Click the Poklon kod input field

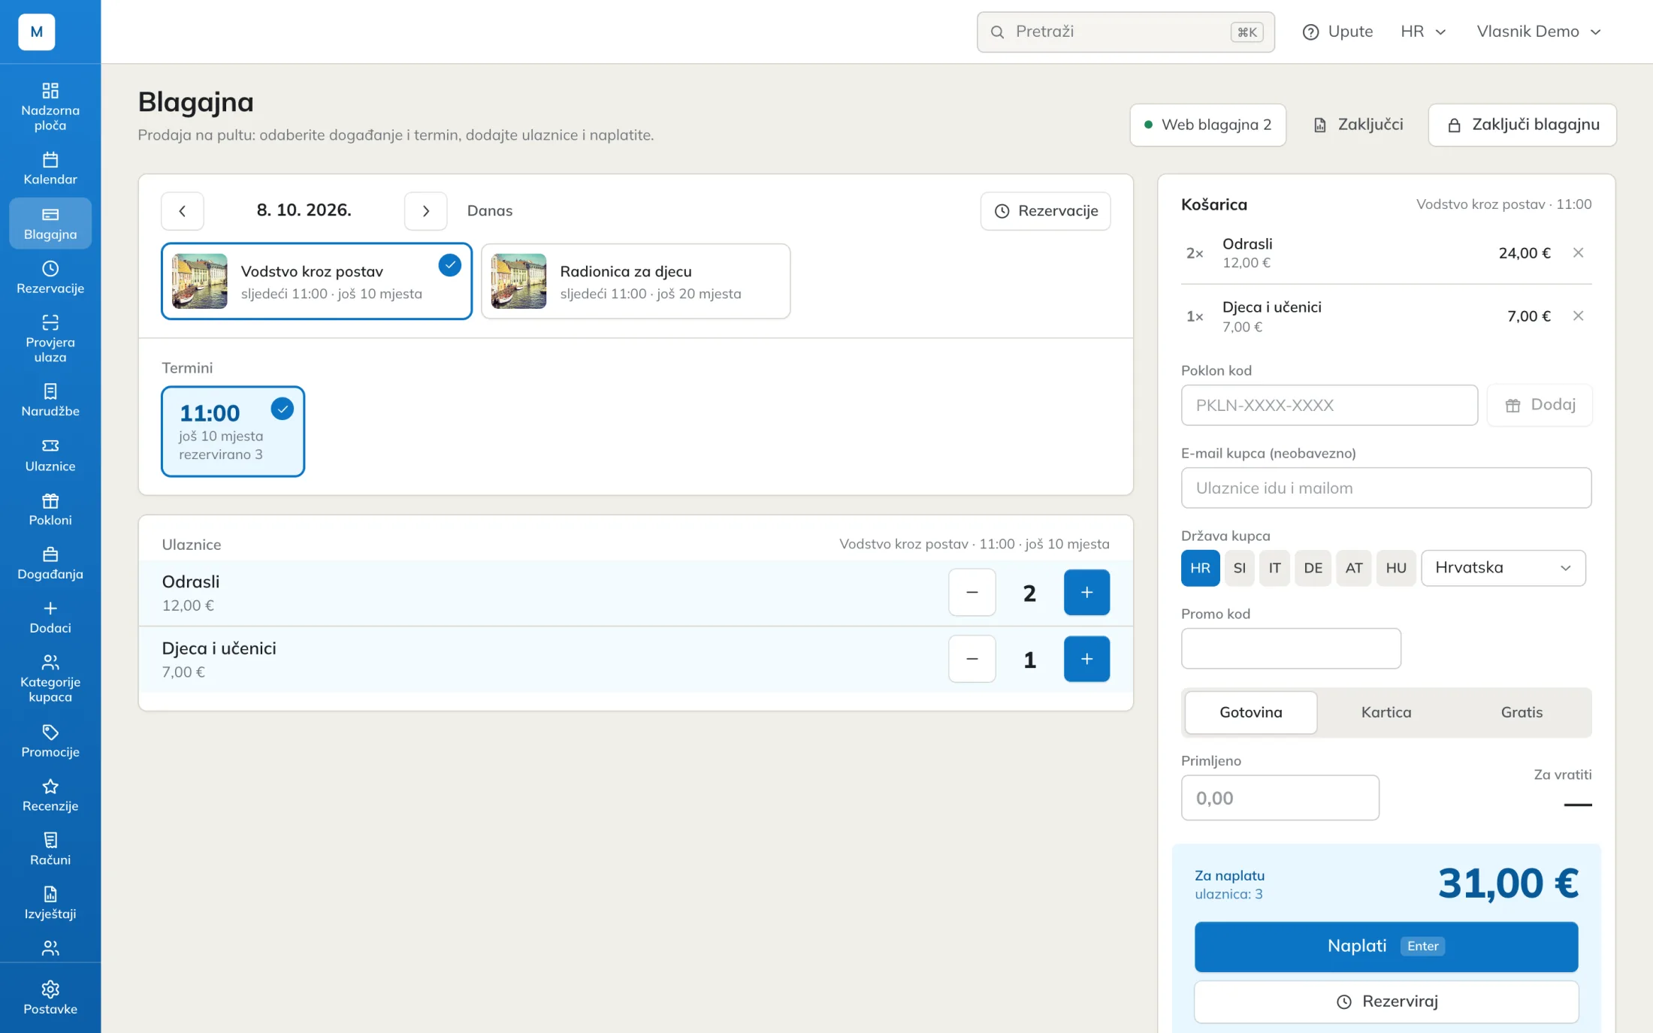click(x=1329, y=406)
